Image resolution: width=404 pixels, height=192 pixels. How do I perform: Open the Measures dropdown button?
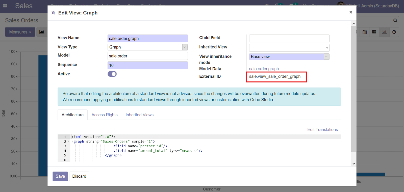[20, 32]
